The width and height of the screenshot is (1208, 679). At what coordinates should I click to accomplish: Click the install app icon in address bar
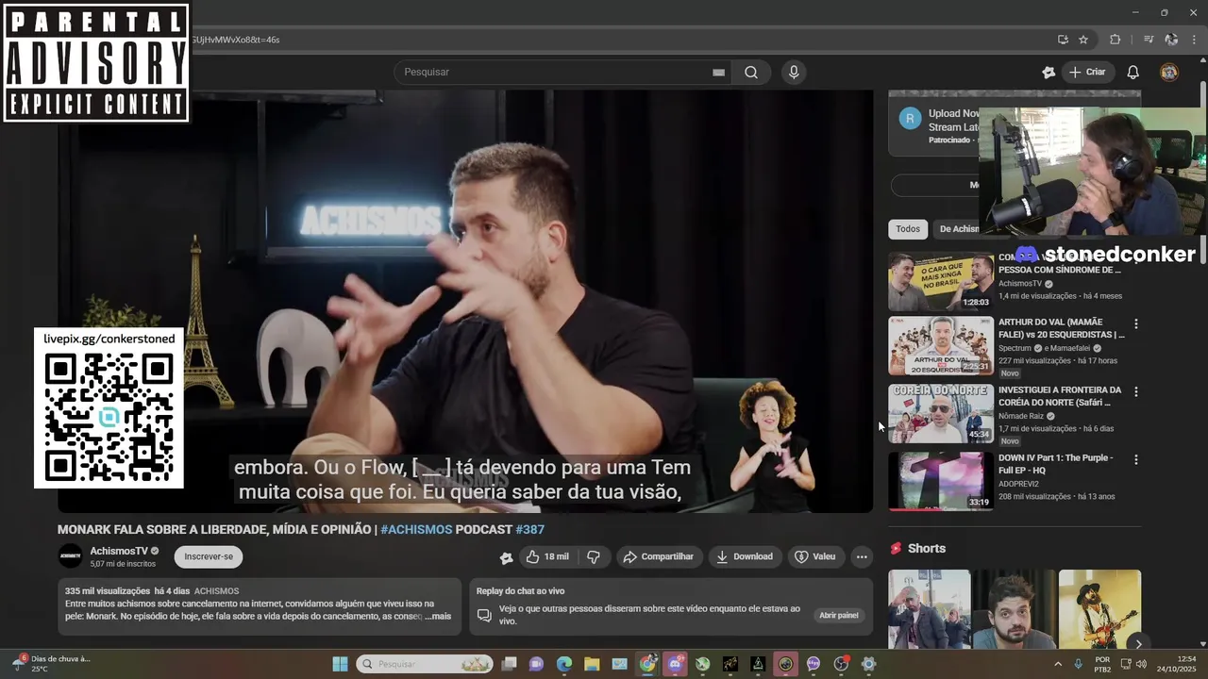pos(1063,40)
